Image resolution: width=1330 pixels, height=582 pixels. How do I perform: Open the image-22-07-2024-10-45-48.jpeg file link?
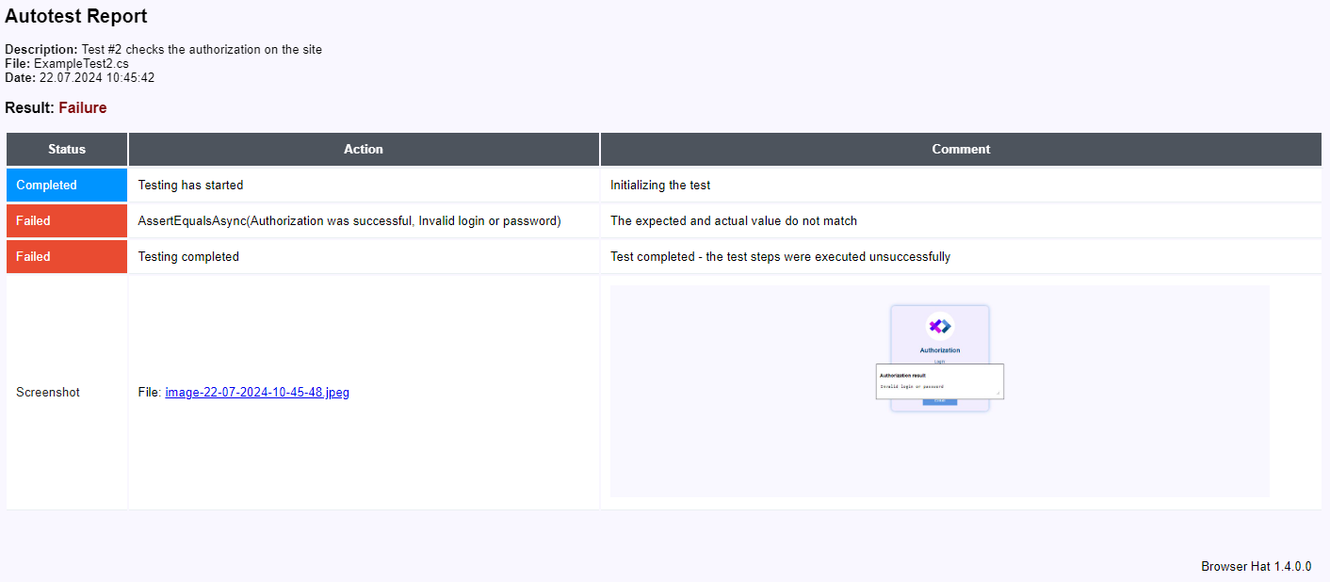coord(256,393)
